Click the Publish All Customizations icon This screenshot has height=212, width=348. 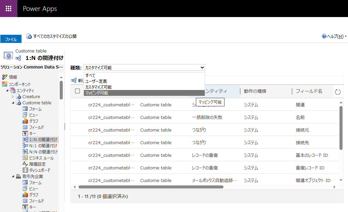coord(29,36)
